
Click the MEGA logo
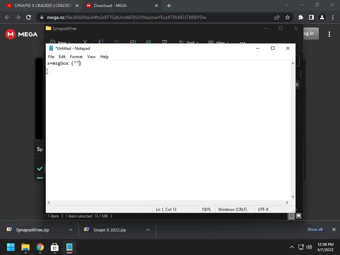[22, 34]
